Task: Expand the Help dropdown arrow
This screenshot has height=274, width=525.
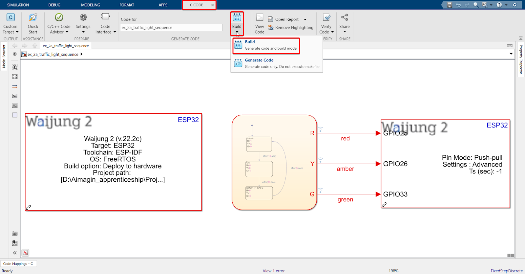Action: 506,5
